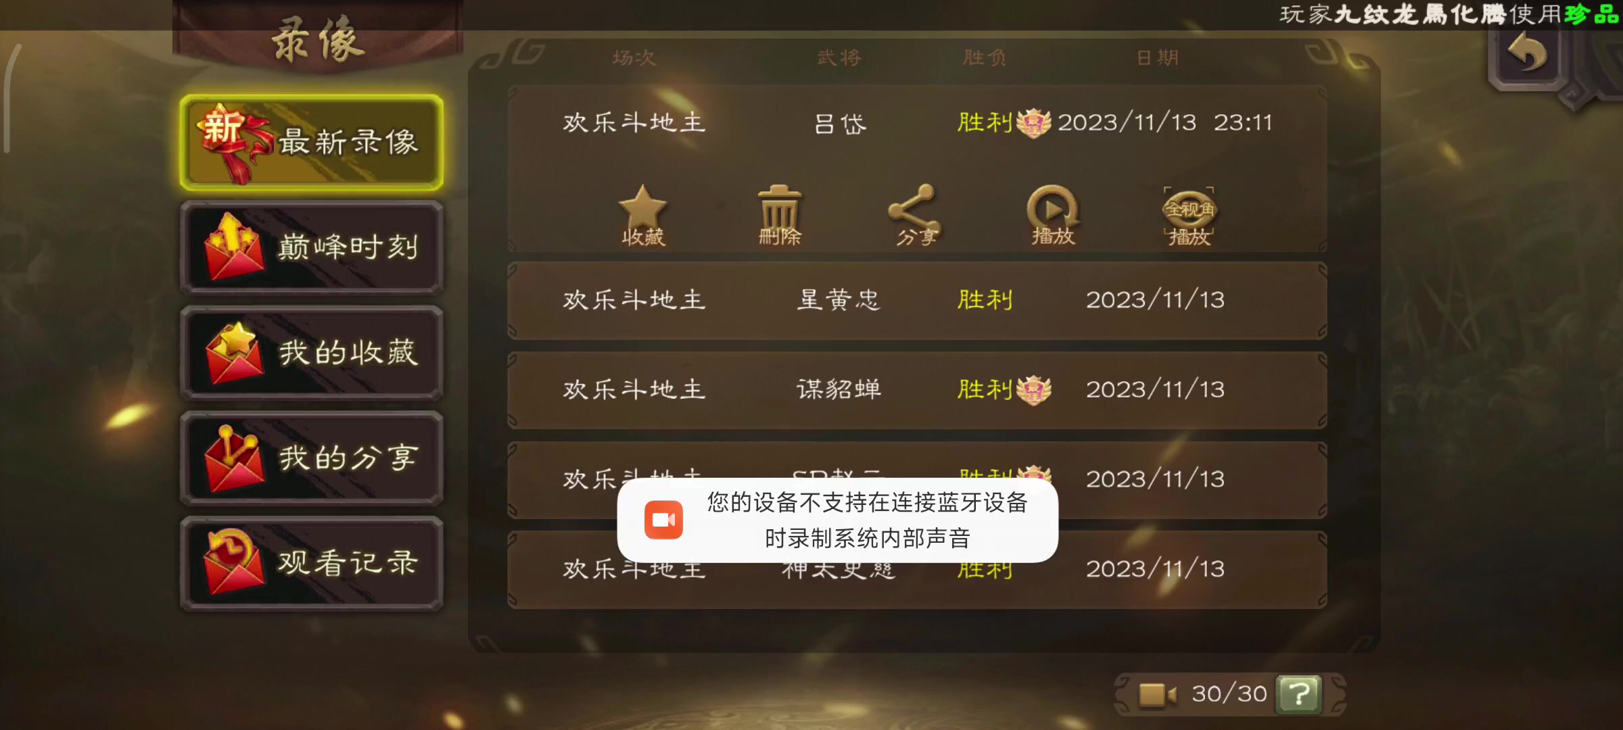Click the 播放 replay icon
The width and height of the screenshot is (1623, 730).
coord(1053,215)
